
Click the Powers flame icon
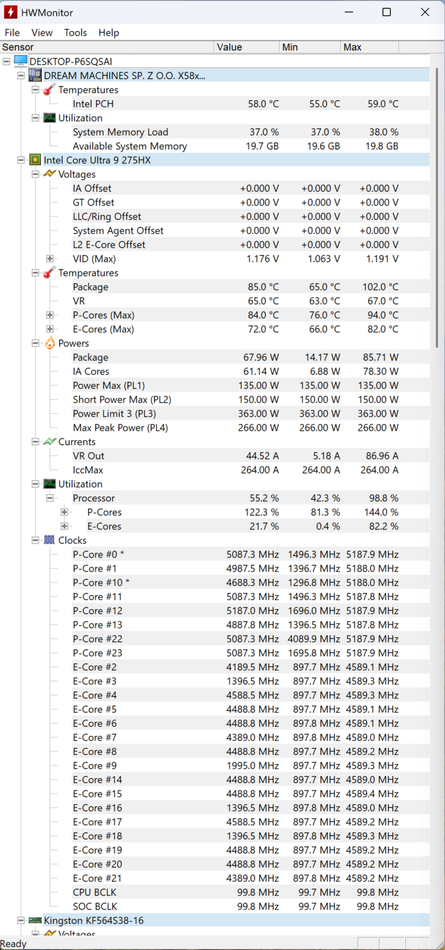50,343
